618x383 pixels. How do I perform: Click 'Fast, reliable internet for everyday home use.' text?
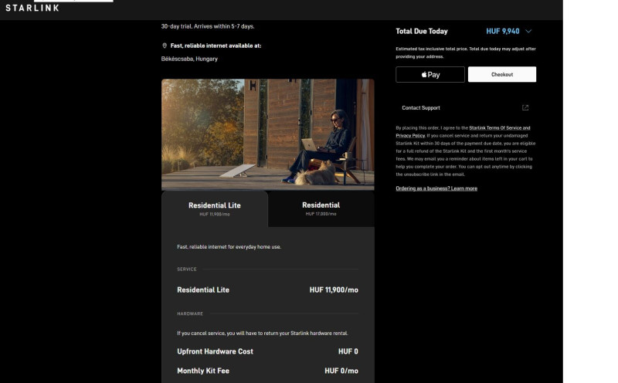(229, 247)
